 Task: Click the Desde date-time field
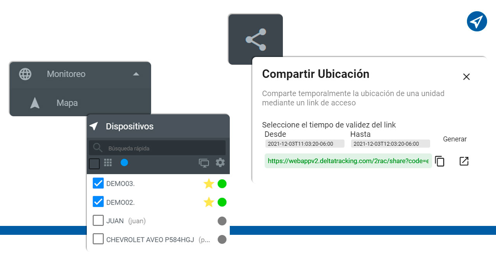(305, 143)
